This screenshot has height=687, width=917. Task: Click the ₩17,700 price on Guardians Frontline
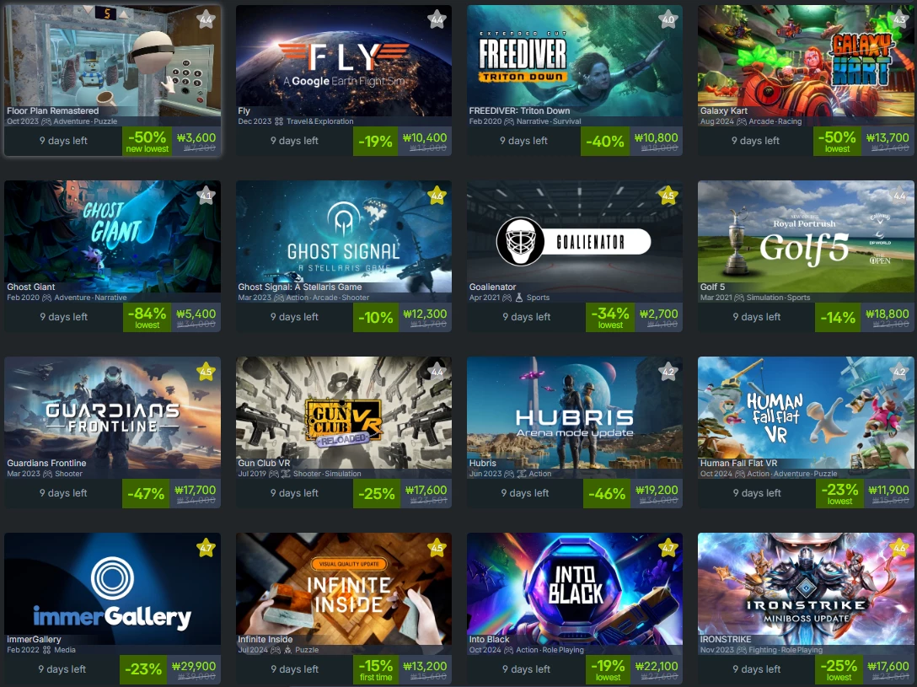(x=196, y=490)
